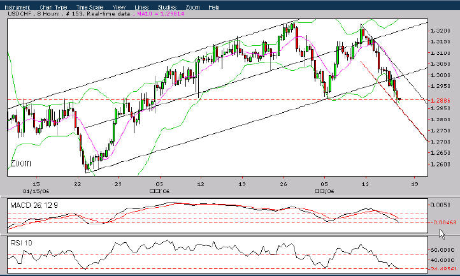Open the Studies menu
460x276 pixels.
point(167,8)
